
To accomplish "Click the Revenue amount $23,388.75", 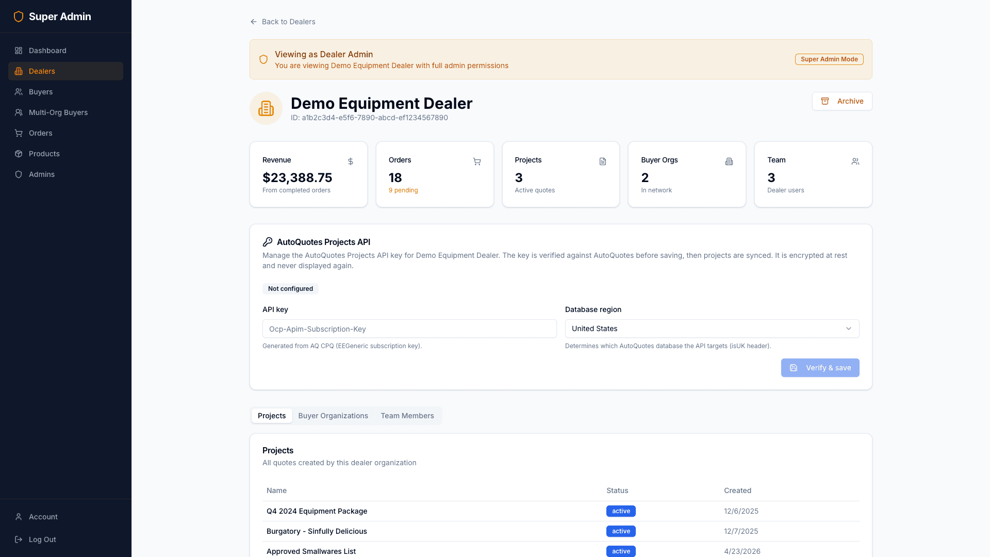I will point(298,177).
